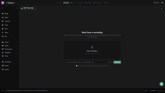Screen dimensions: 165x93
Task: Open Environments in the sidebar
Action: pyautogui.click(x=10, y=49)
